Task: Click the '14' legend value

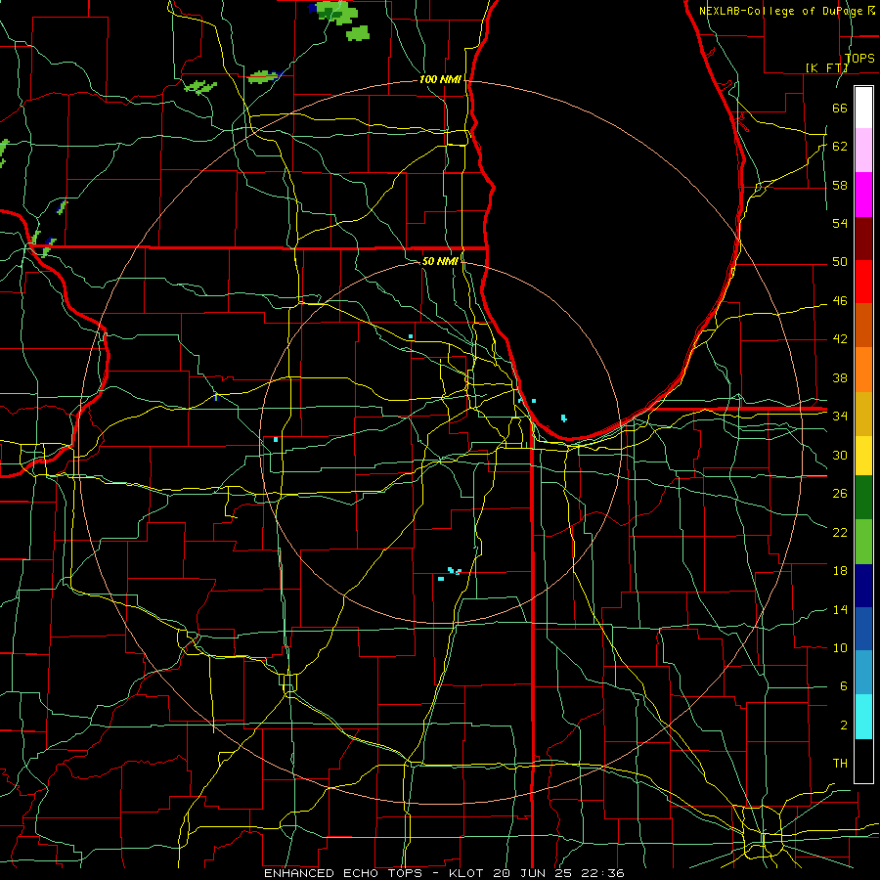Action: pyautogui.click(x=840, y=609)
